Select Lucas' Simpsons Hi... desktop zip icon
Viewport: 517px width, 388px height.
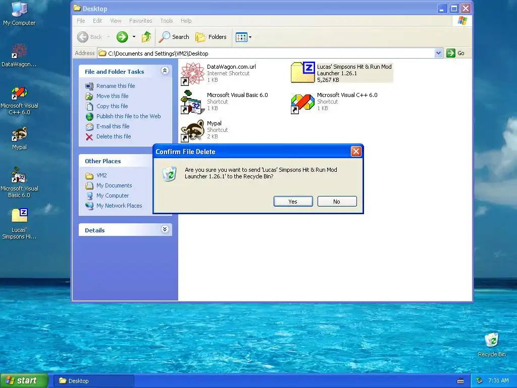click(19, 224)
